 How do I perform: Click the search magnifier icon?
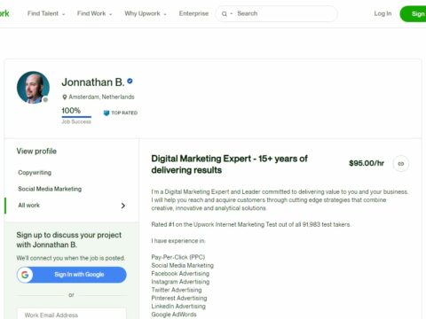click(x=225, y=14)
